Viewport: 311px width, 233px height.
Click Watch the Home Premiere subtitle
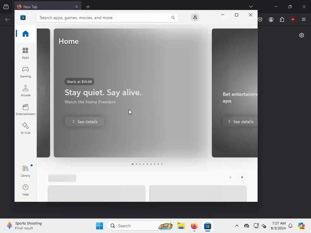pyautogui.click(x=90, y=102)
